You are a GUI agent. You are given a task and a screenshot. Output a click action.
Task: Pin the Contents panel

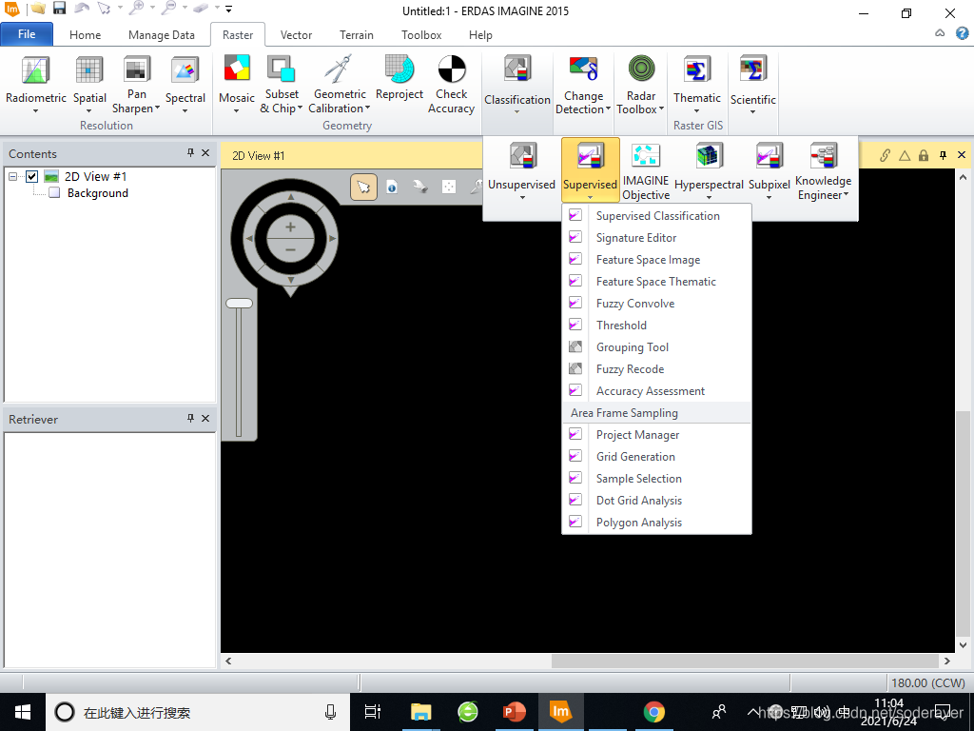coord(190,153)
